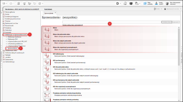Open Moje produkty icon in top toolbar
Image resolution: width=183 pixels, height=102 pixels.
(145, 3)
